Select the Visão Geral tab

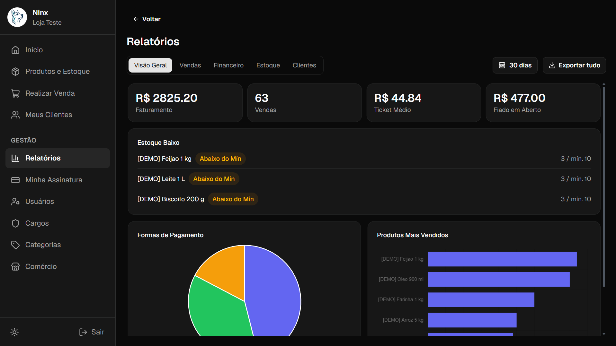coord(150,65)
